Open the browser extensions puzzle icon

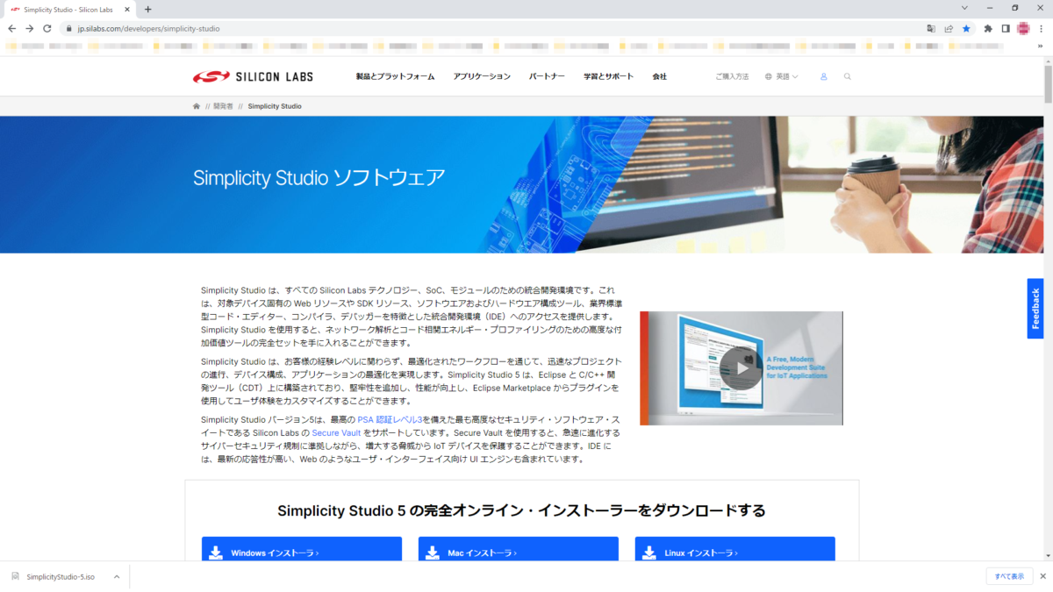tap(988, 28)
